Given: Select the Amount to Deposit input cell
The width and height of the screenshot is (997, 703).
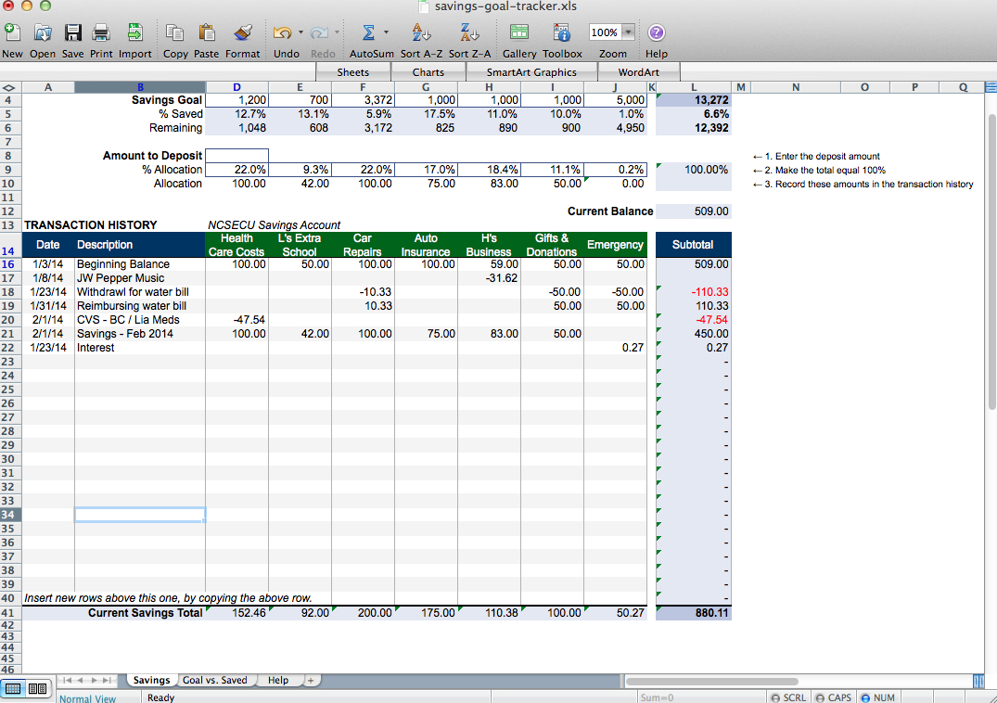Looking at the screenshot, I should [x=236, y=156].
